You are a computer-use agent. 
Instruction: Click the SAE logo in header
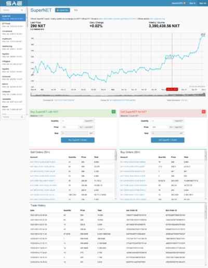pyautogui.click(x=14, y=3)
